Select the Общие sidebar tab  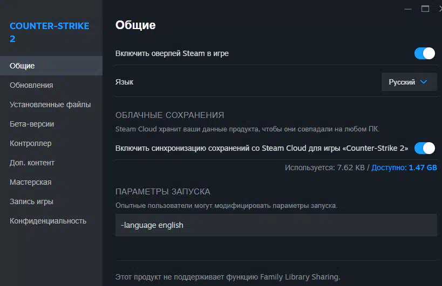51,66
